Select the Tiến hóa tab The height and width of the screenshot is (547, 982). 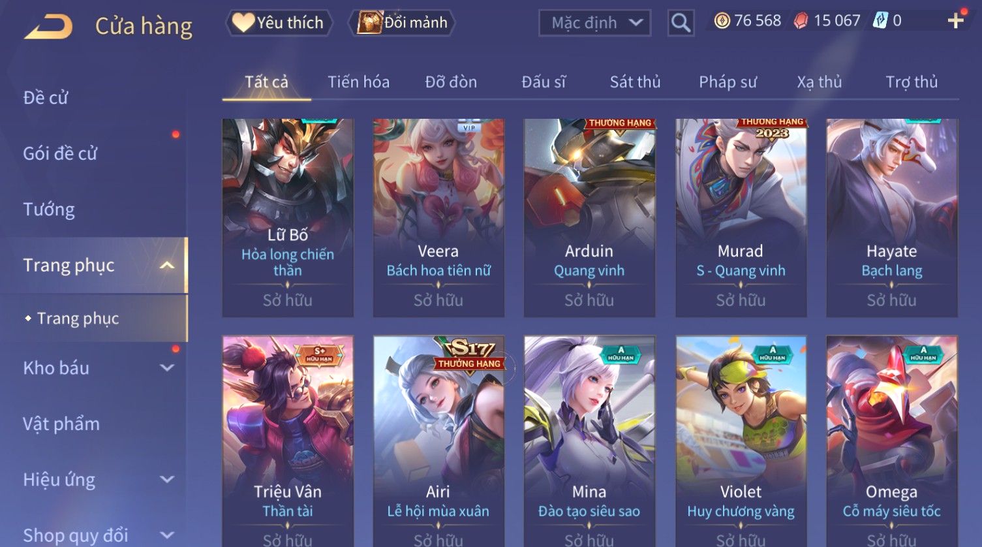pyautogui.click(x=358, y=82)
